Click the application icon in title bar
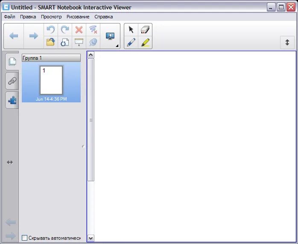The image size is (298, 244). (x=6, y=7)
